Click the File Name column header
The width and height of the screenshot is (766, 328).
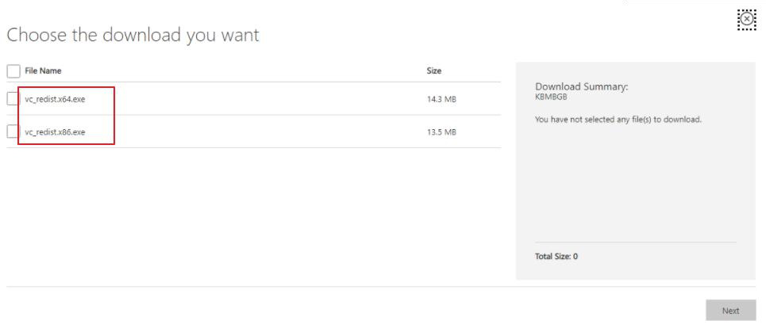[43, 71]
